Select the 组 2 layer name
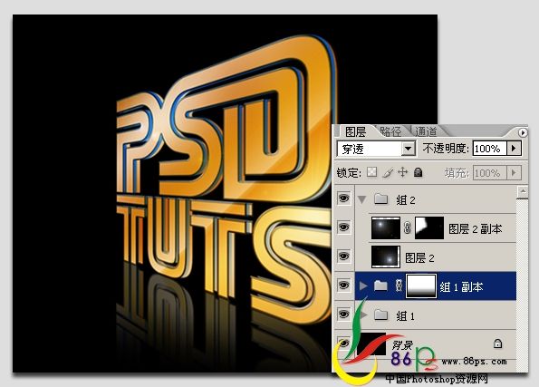The height and width of the screenshot is (387, 539). [x=406, y=200]
